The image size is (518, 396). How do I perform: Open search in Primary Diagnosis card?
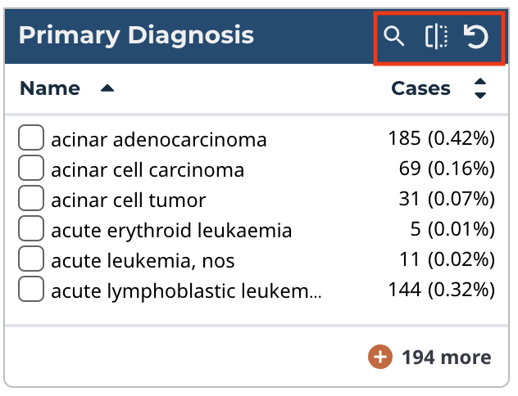(x=395, y=37)
